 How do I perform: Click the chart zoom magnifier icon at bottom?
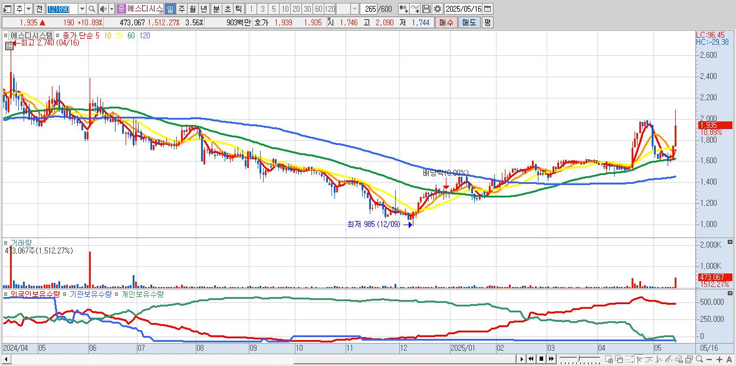(699, 359)
